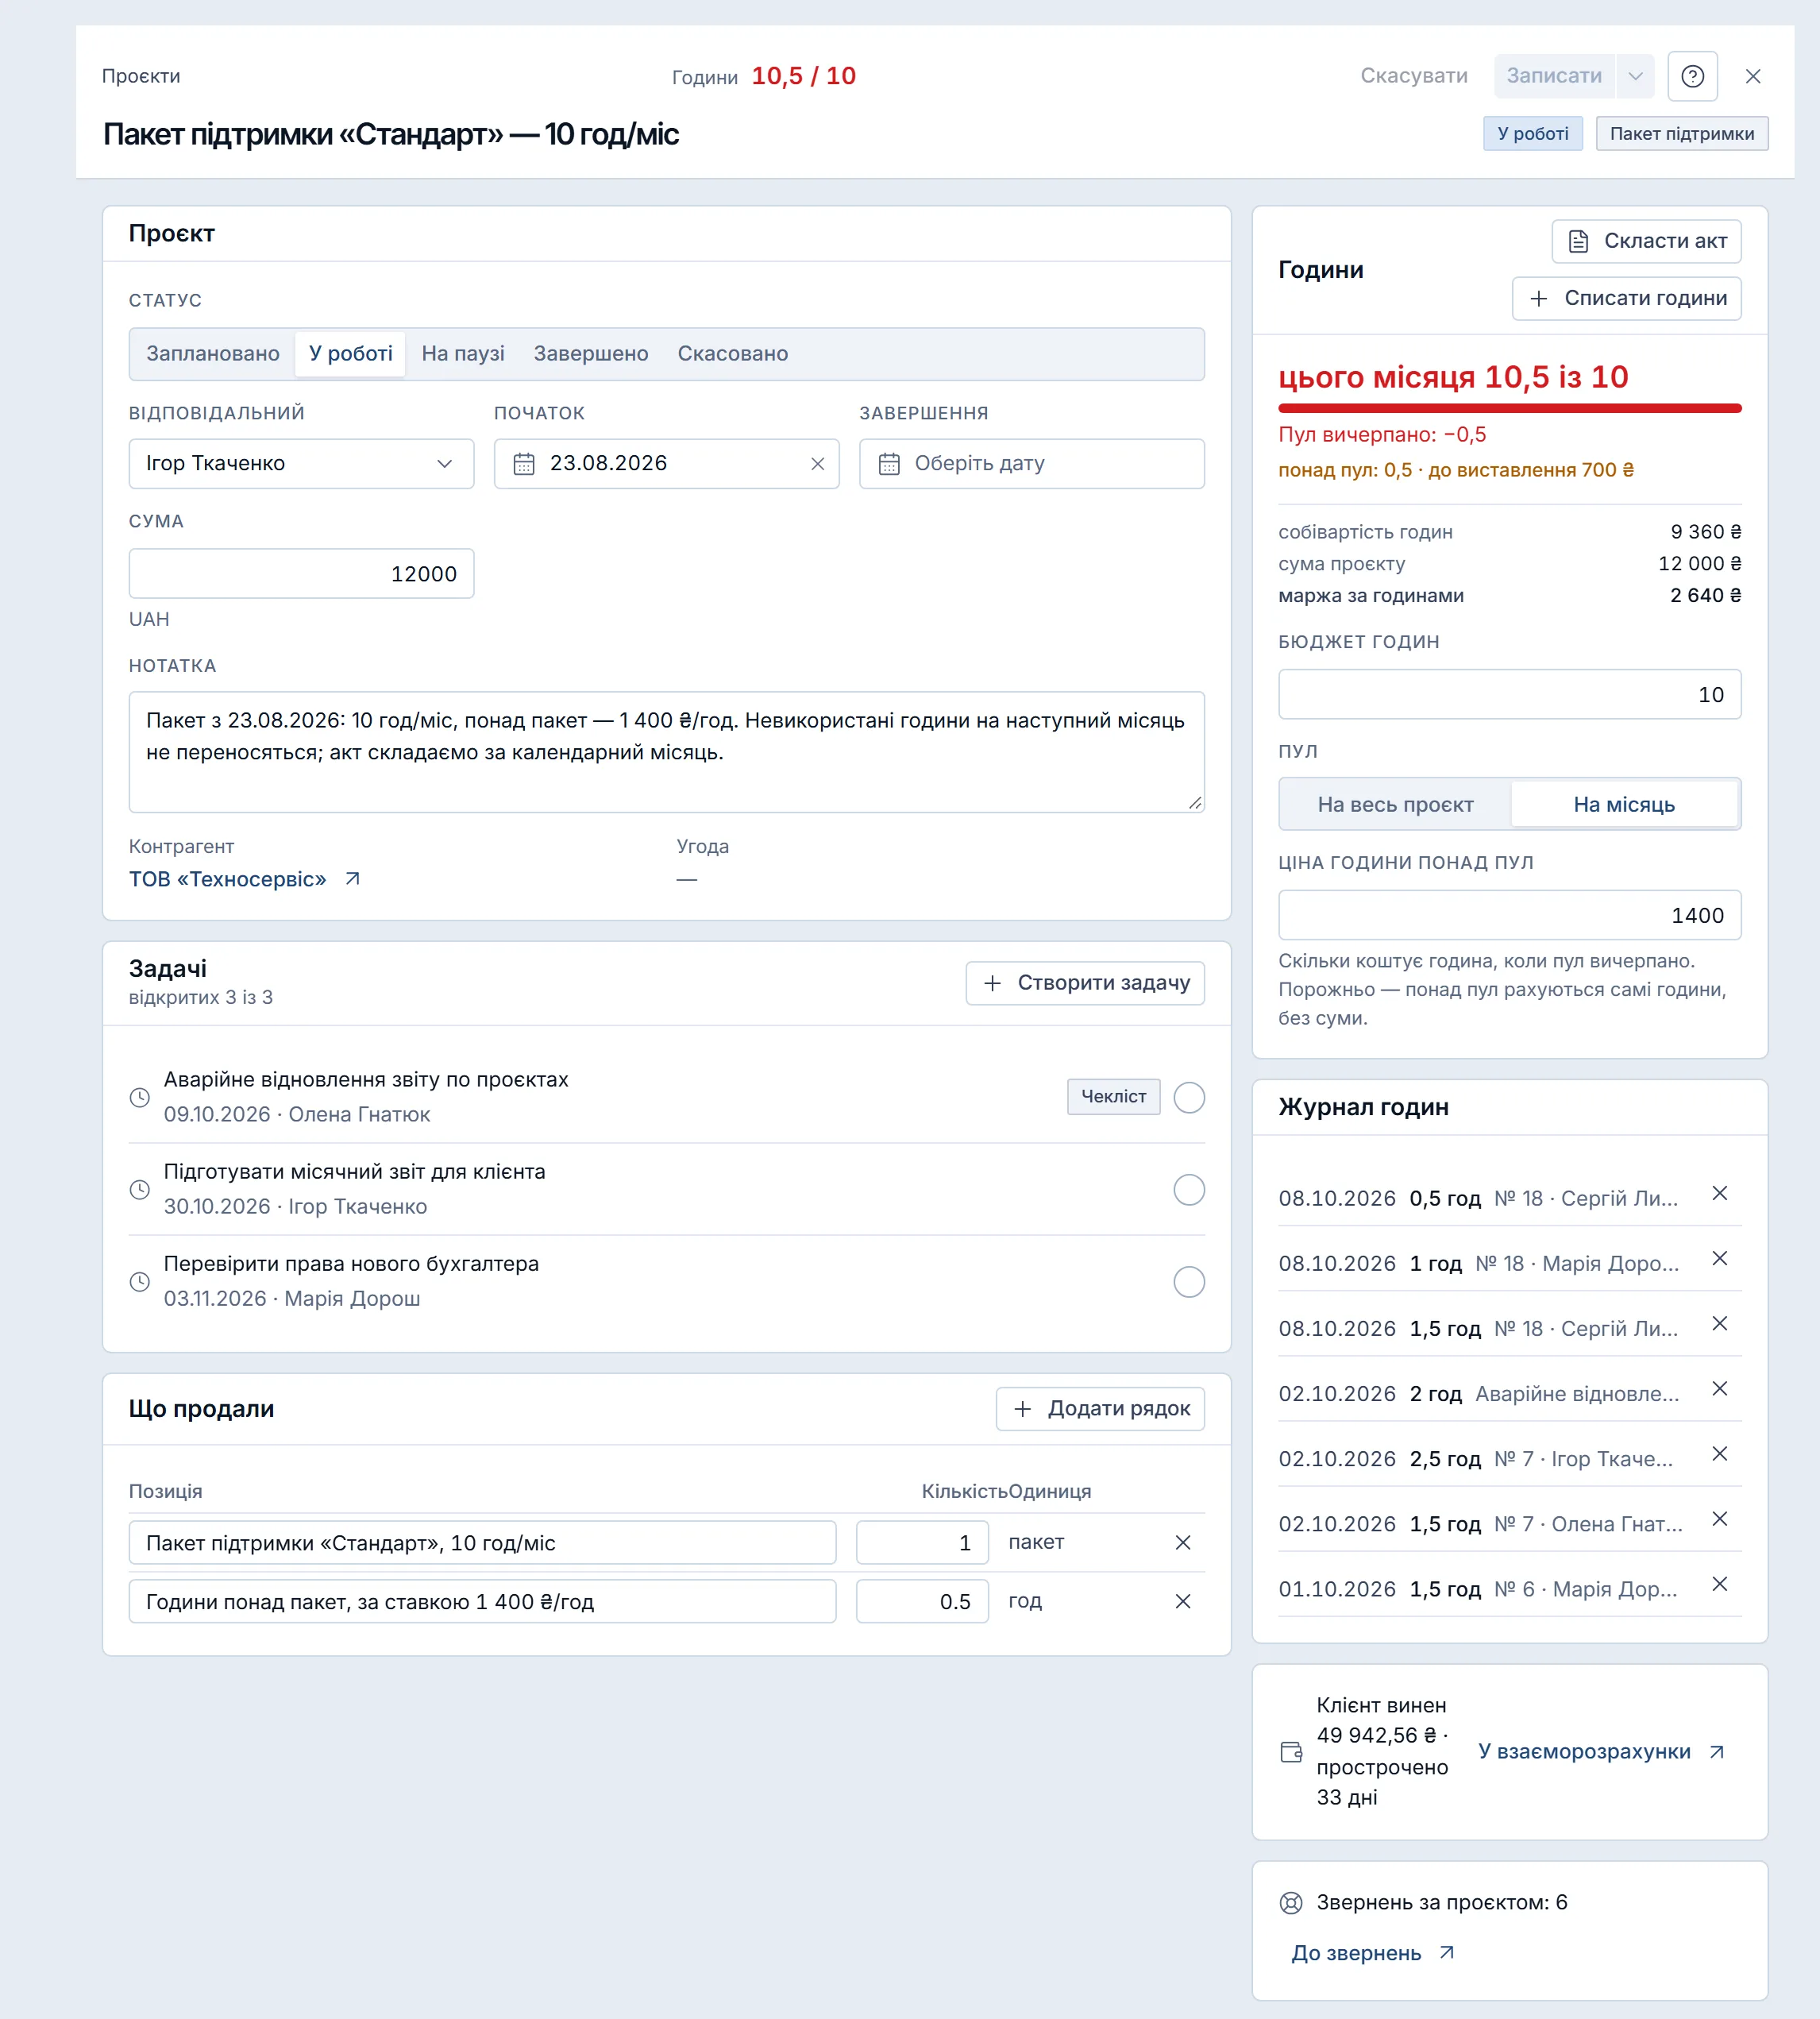Edit the Ціна години понад пул field
1820x2019 pixels.
click(1510, 915)
